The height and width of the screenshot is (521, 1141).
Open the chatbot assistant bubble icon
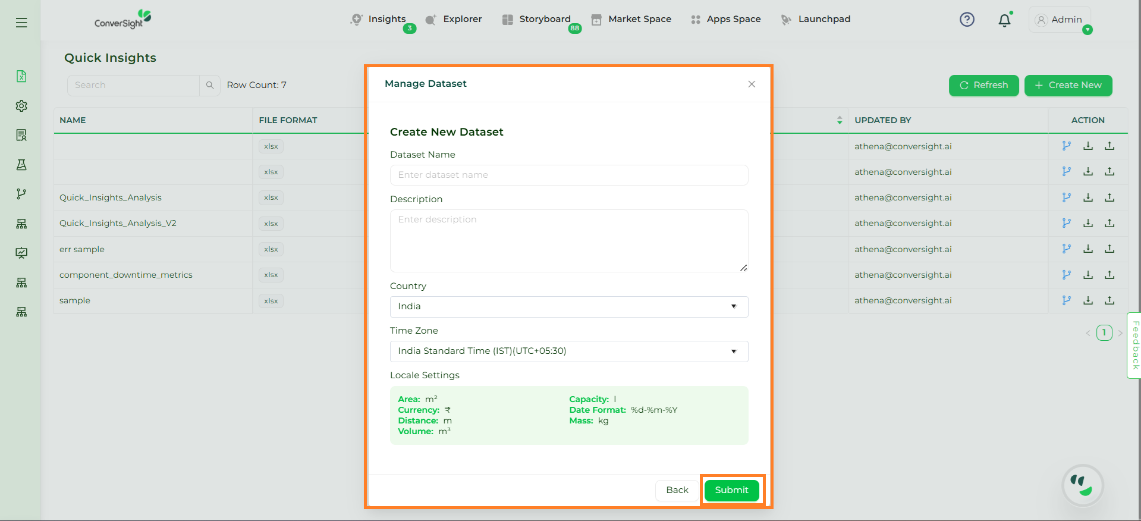(1082, 485)
